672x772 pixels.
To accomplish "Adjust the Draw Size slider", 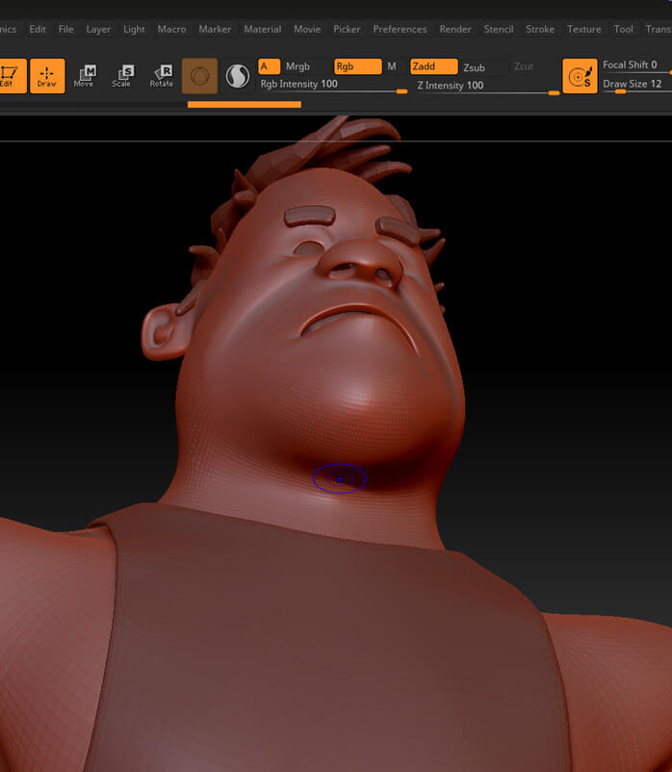I will 636,84.
